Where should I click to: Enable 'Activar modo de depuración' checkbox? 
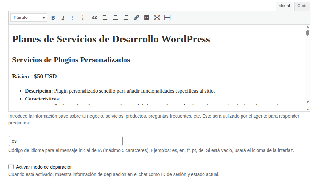tap(11, 167)
